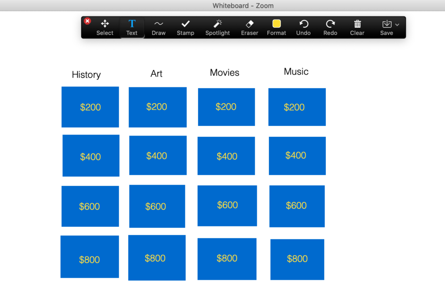Clear the whiteboard with trash icon

pos(357,27)
